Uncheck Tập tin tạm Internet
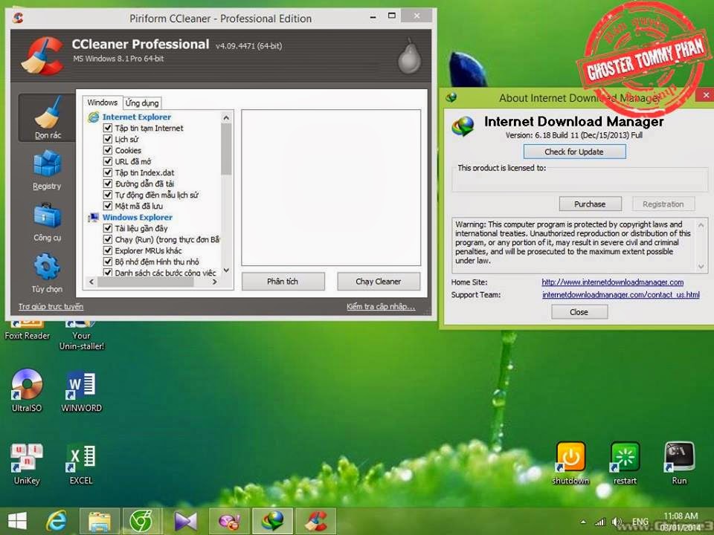The image size is (714, 535). point(107,128)
